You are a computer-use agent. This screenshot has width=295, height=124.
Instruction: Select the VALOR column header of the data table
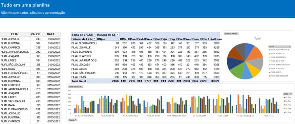pos(35,34)
